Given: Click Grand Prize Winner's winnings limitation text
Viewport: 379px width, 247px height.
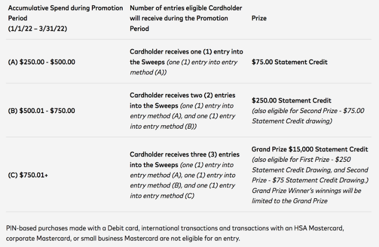Looking at the screenshot, I should coord(306,196).
